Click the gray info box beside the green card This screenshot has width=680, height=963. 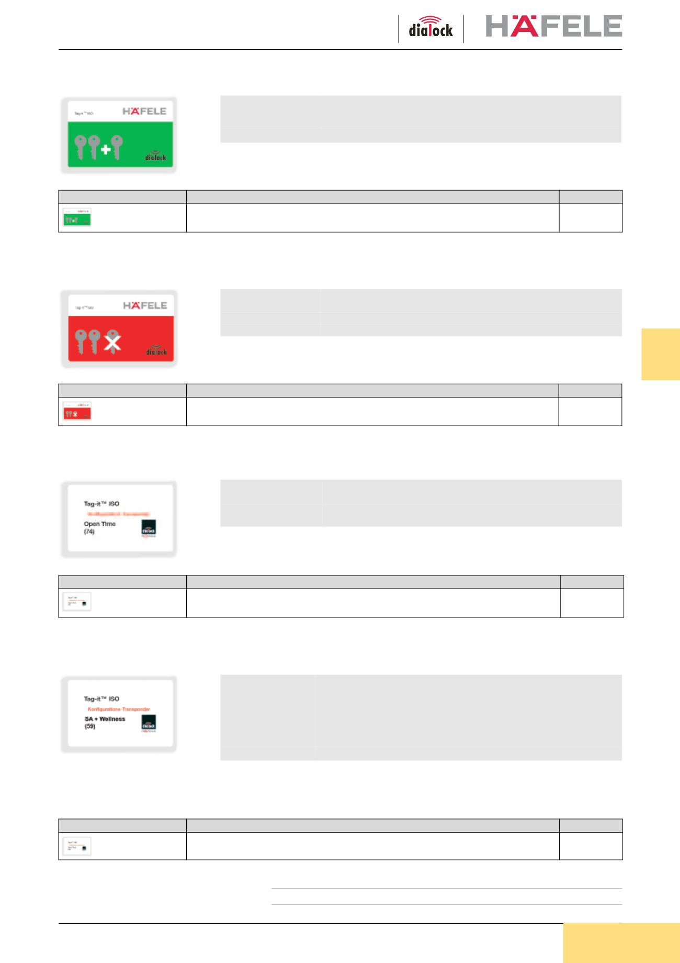(x=421, y=119)
